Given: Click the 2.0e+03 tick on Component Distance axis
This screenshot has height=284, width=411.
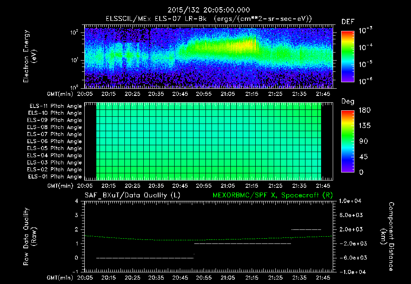Looking at the screenshot, I should click(351, 229).
